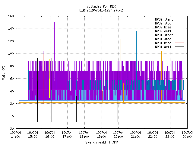Click the Time (yymmdd HH:MM) axis label
The image size is (193, 145).
[x=101, y=142]
